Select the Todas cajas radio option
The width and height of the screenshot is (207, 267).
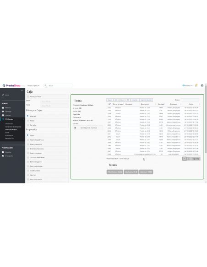pos(28,121)
